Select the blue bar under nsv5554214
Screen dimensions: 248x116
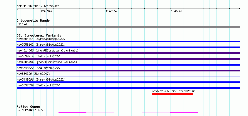coord(128,42)
